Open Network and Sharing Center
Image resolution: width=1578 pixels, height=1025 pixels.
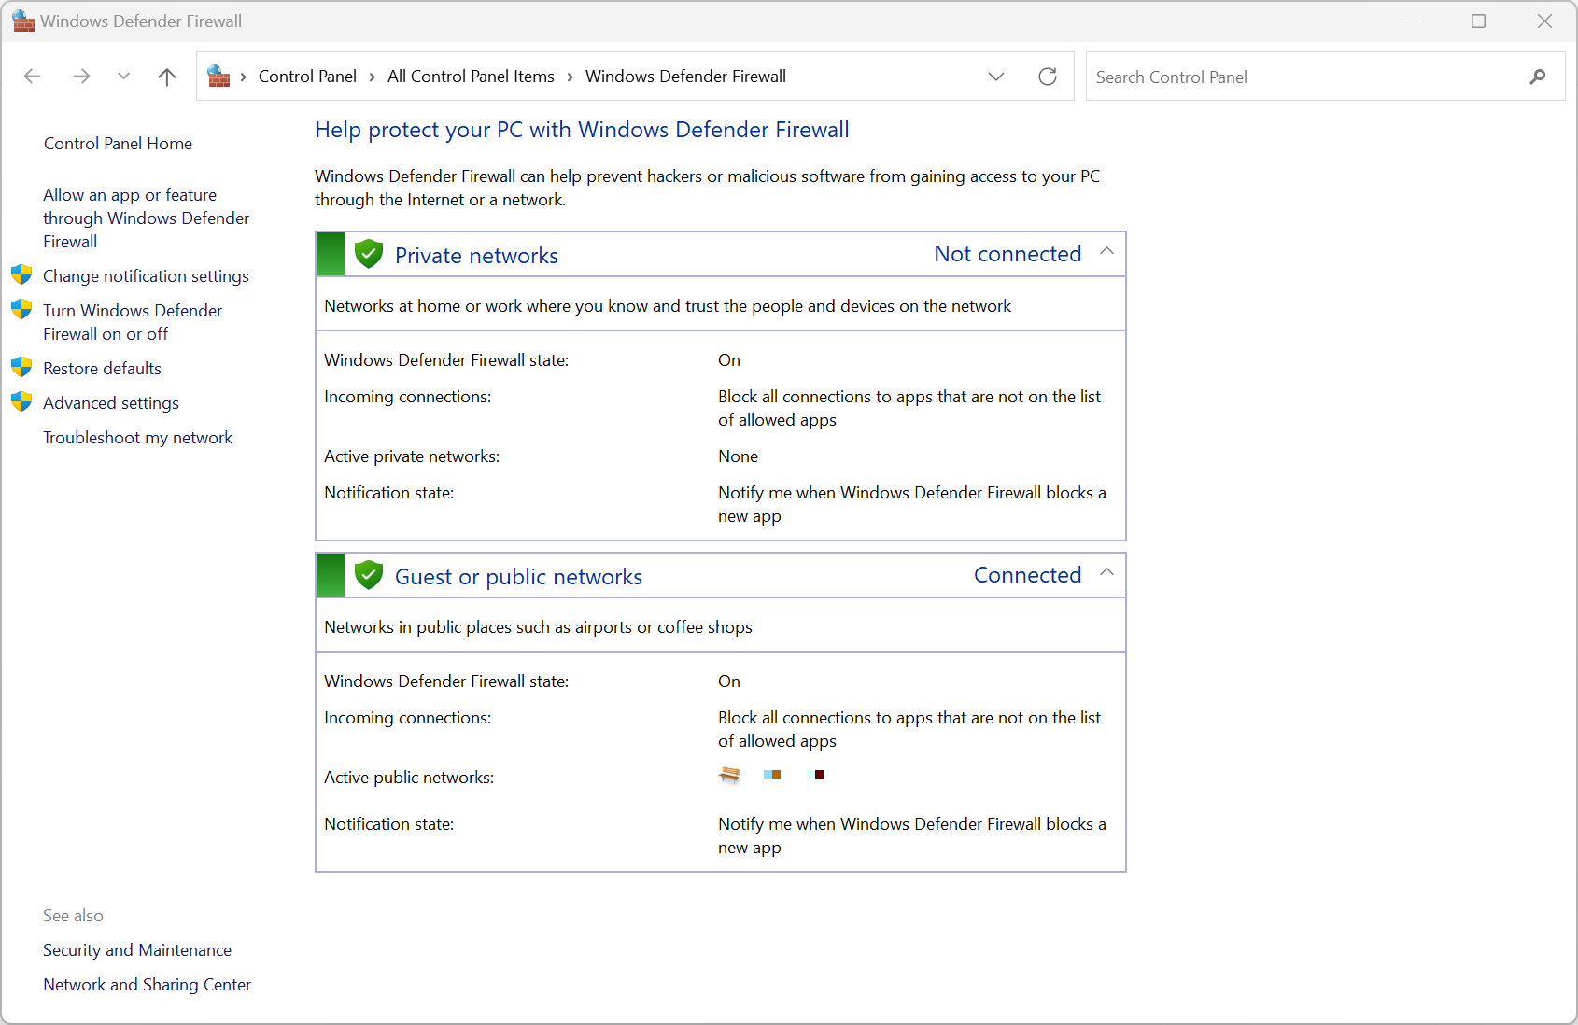pos(147,985)
